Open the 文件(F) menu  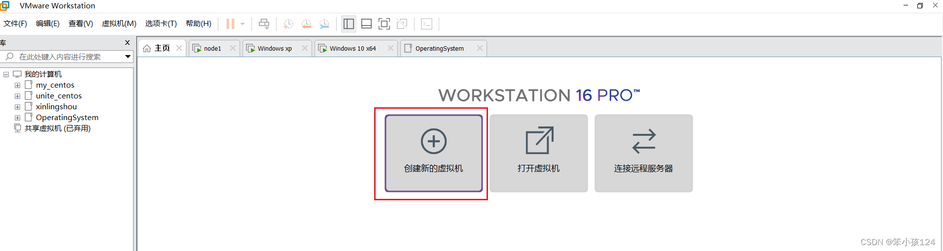pos(15,24)
